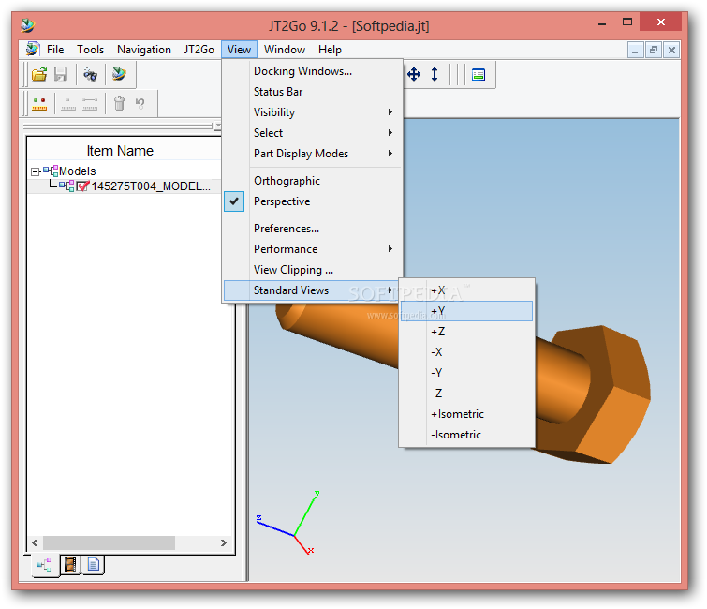Open the Navigation menu
Viewport: 707px width, 609px height.
point(144,50)
